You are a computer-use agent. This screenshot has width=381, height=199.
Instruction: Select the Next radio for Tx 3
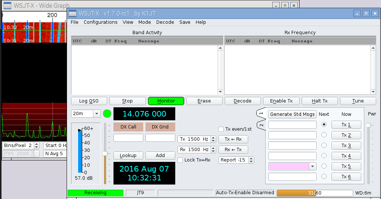(x=324, y=145)
